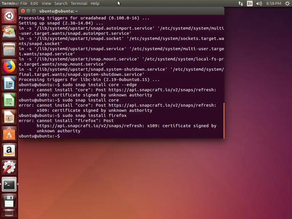Image resolution: width=292 pixels, height=219 pixels.
Task: Open the Edit menu
Action: tap(34, 3)
